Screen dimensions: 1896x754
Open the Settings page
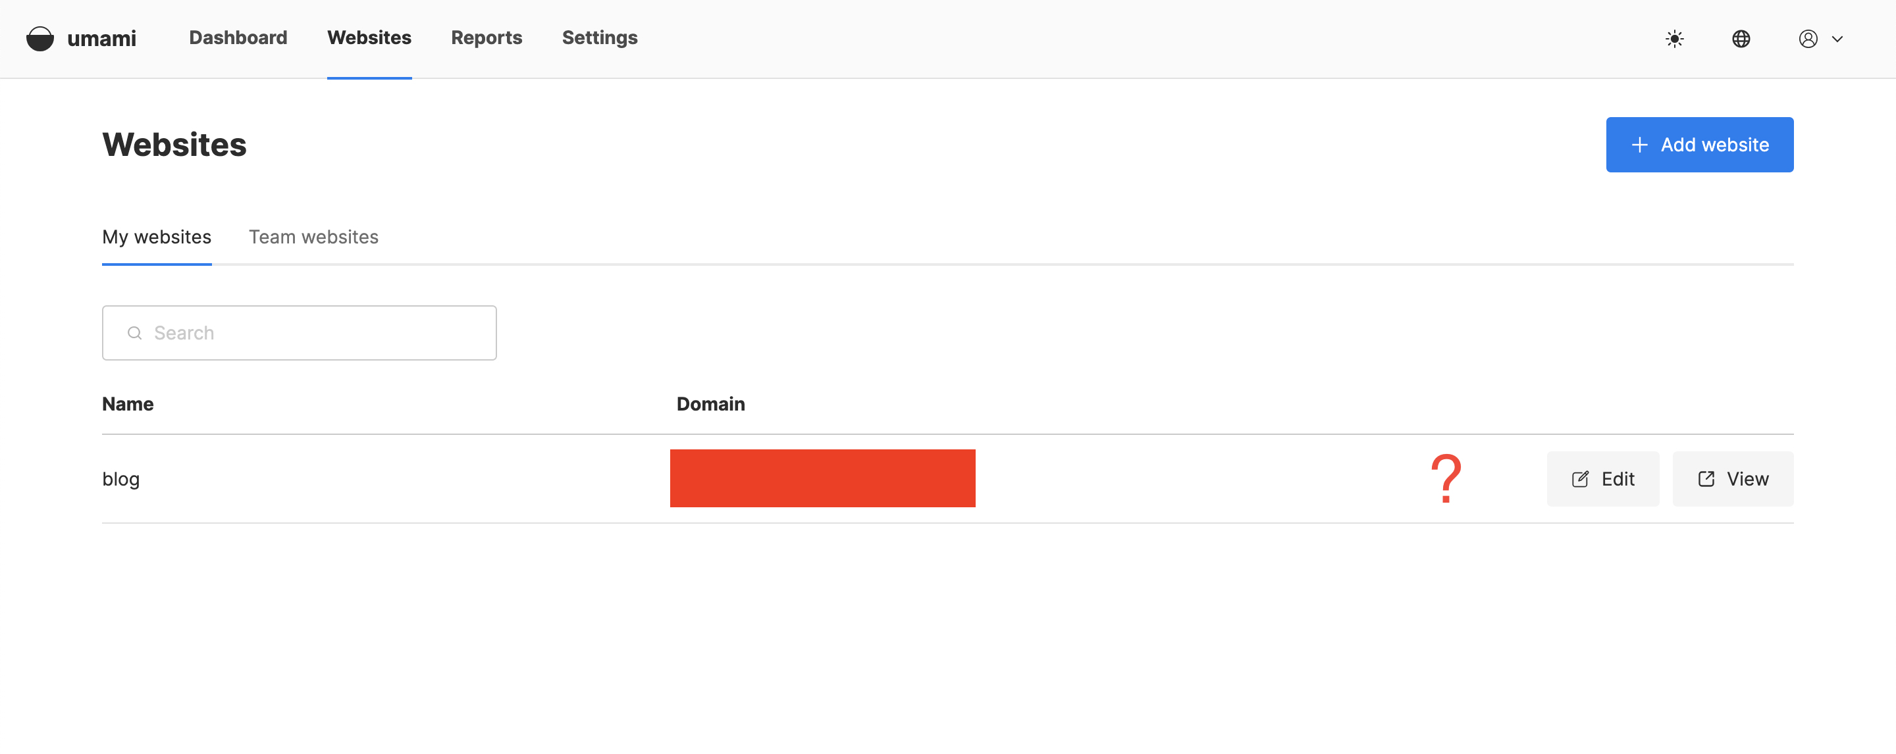pyautogui.click(x=599, y=38)
